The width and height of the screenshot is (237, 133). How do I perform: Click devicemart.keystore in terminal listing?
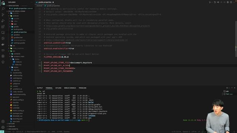(x=98, y=111)
